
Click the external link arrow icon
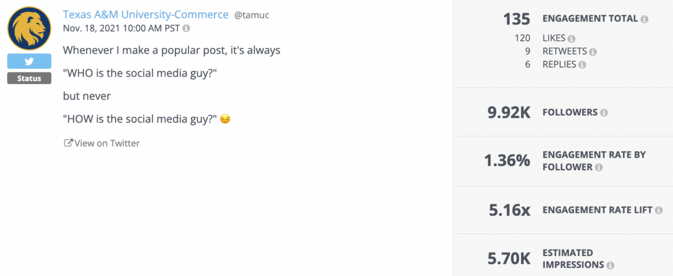coord(68,143)
